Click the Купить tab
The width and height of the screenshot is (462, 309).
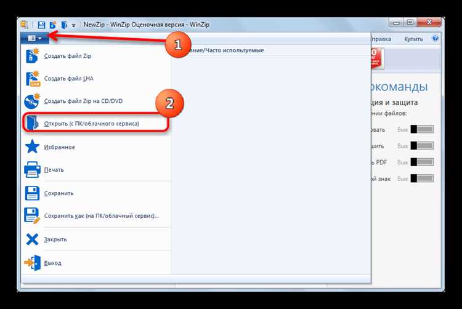coord(413,39)
